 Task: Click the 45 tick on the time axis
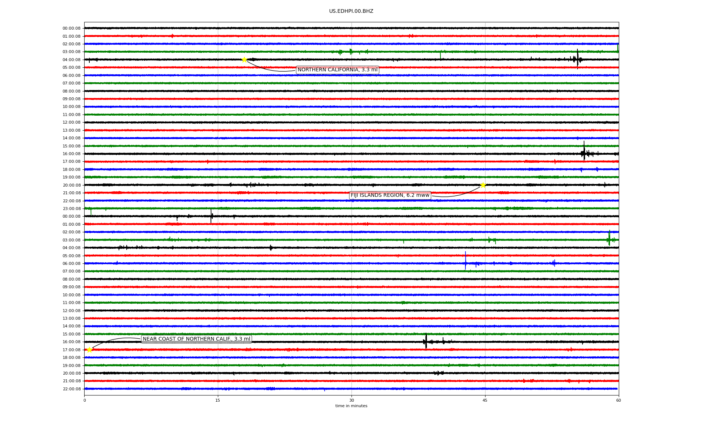click(485, 400)
